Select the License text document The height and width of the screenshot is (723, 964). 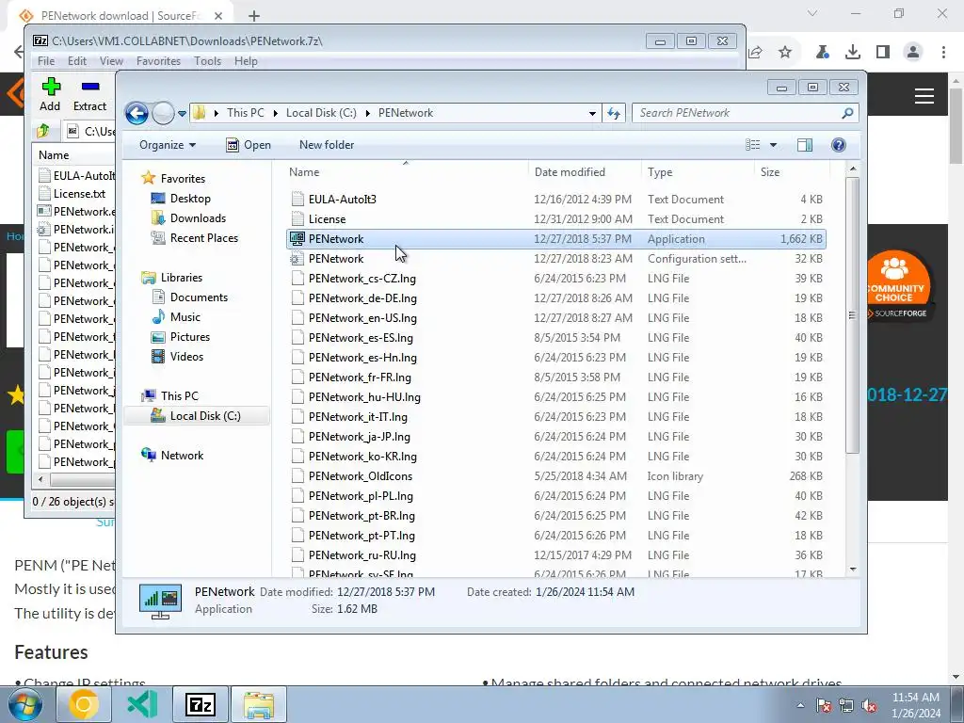555,218
